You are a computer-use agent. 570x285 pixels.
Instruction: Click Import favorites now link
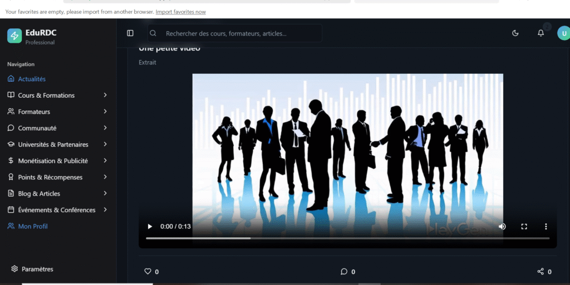[x=180, y=12]
